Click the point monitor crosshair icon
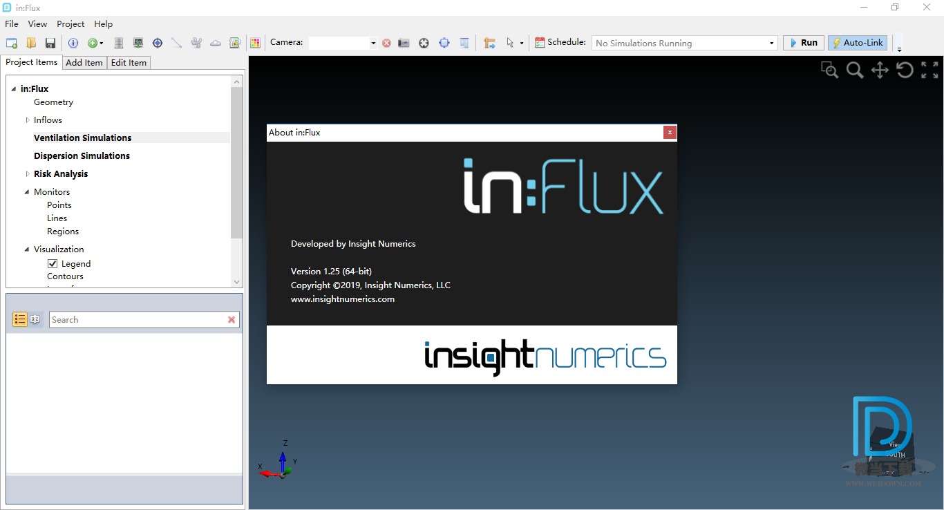This screenshot has height=510, width=944. pyautogui.click(x=158, y=43)
